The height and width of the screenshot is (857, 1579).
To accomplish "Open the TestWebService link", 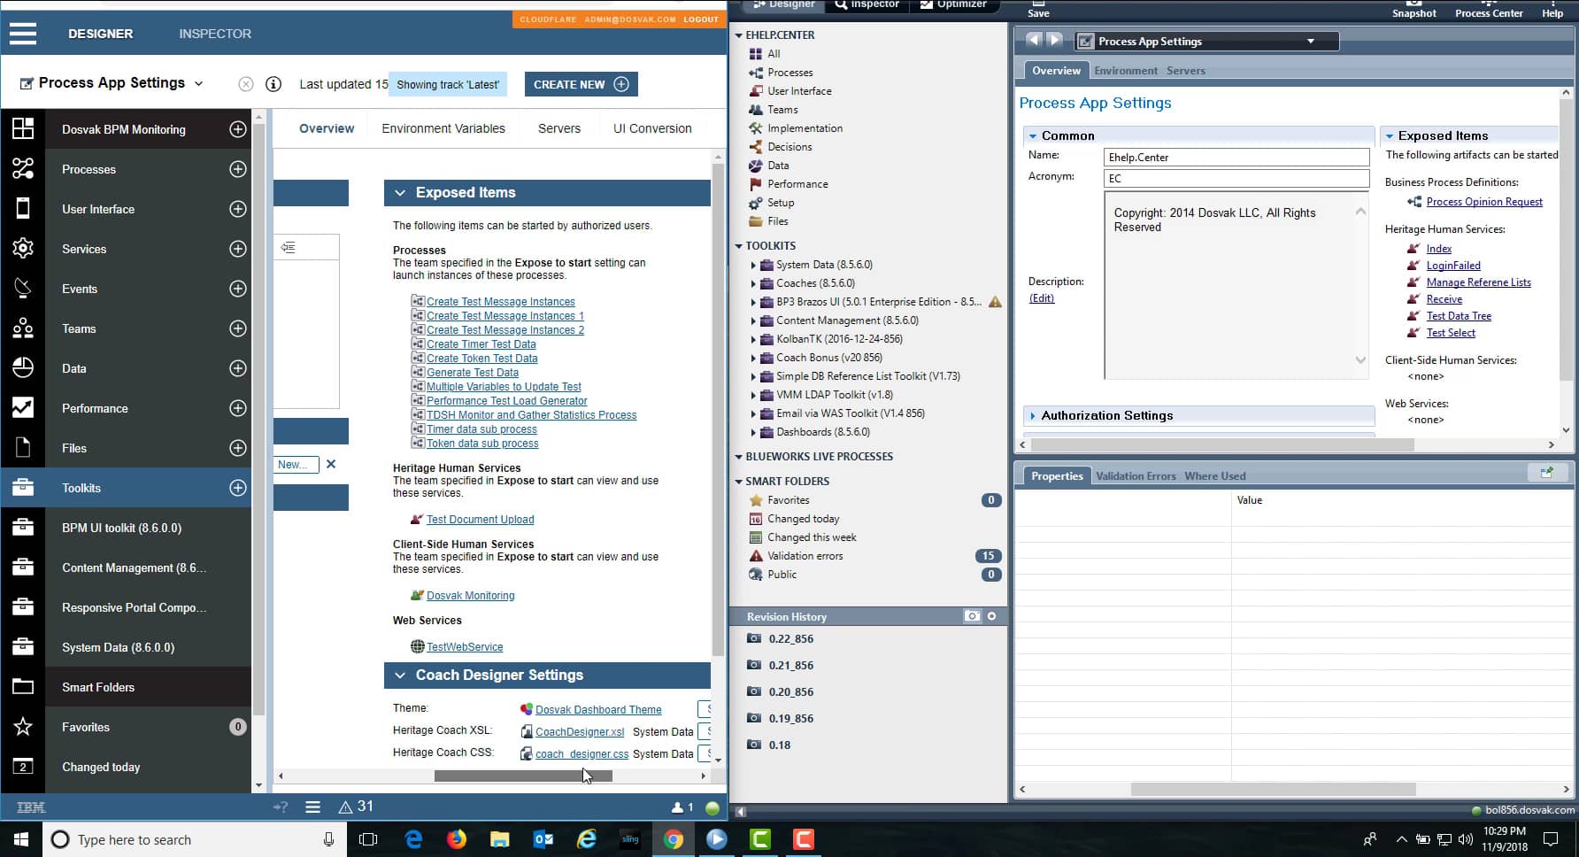I will click(465, 646).
